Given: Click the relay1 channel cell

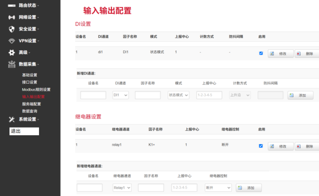Looking at the screenshot, I should pyautogui.click(x=117, y=145).
